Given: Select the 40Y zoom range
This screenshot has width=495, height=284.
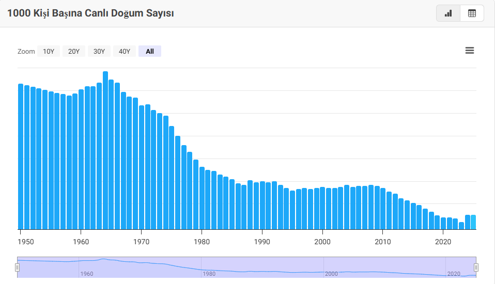Looking at the screenshot, I should (125, 51).
